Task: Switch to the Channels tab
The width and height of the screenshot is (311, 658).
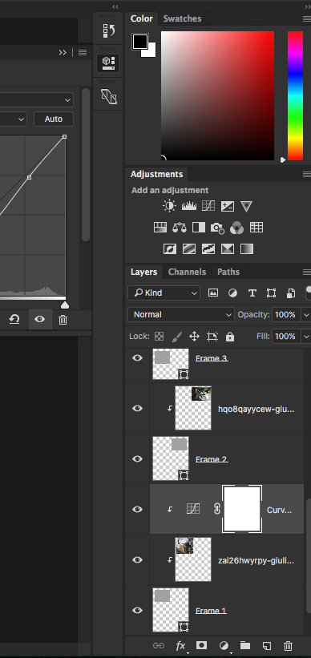Action: click(x=188, y=272)
